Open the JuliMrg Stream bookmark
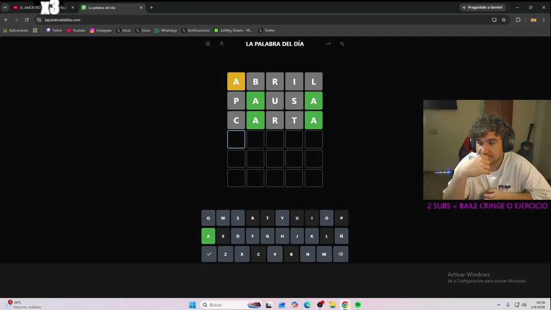This screenshot has width=551, height=310. pos(233,31)
